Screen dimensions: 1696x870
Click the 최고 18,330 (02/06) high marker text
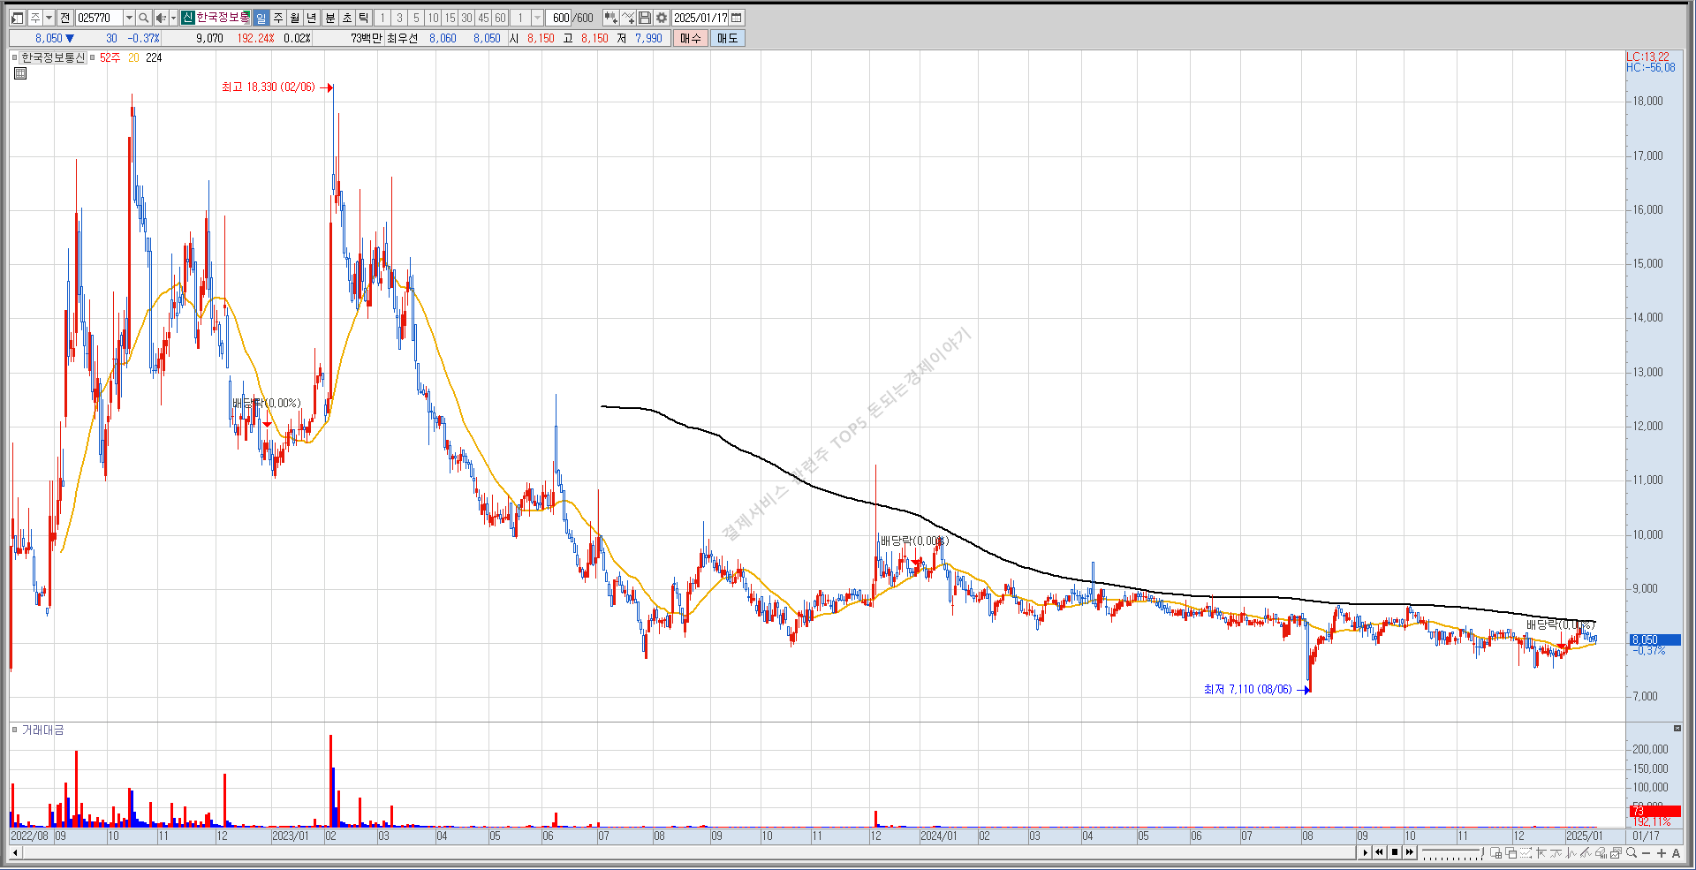(268, 87)
